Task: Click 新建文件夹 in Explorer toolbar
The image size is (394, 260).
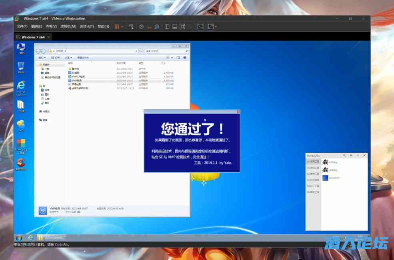Action: [x=83, y=58]
